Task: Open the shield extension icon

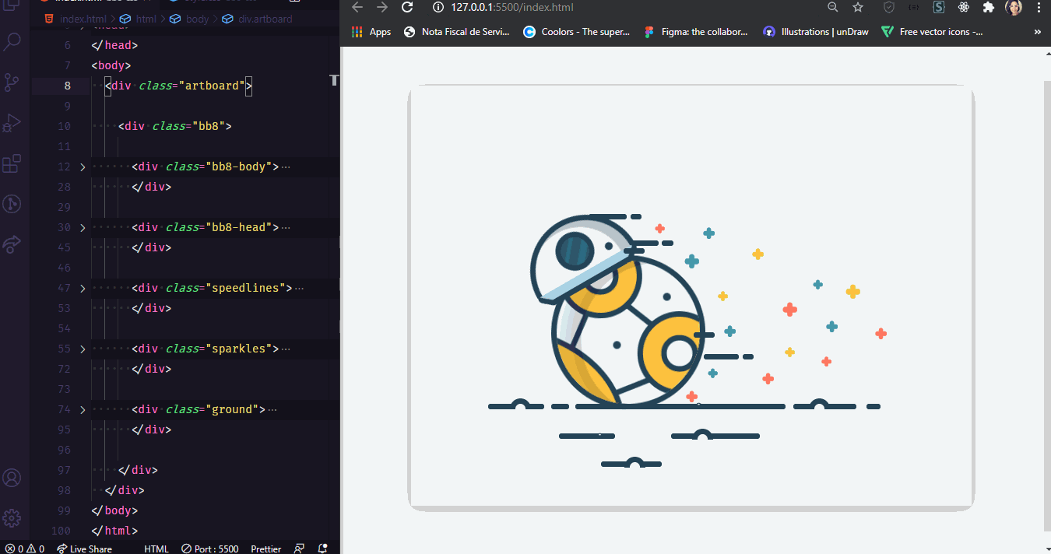Action: [x=889, y=7]
